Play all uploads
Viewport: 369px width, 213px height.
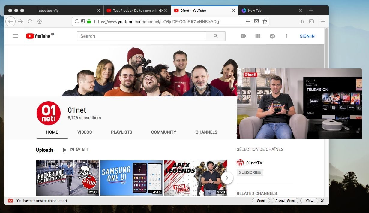coord(76,150)
